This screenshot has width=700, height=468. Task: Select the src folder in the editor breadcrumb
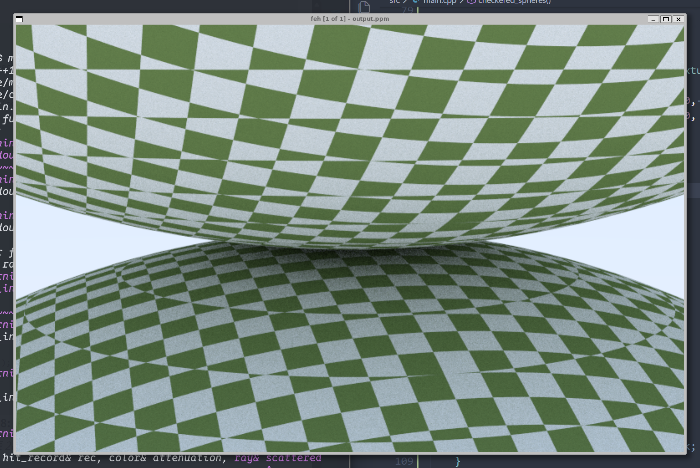pyautogui.click(x=395, y=2)
